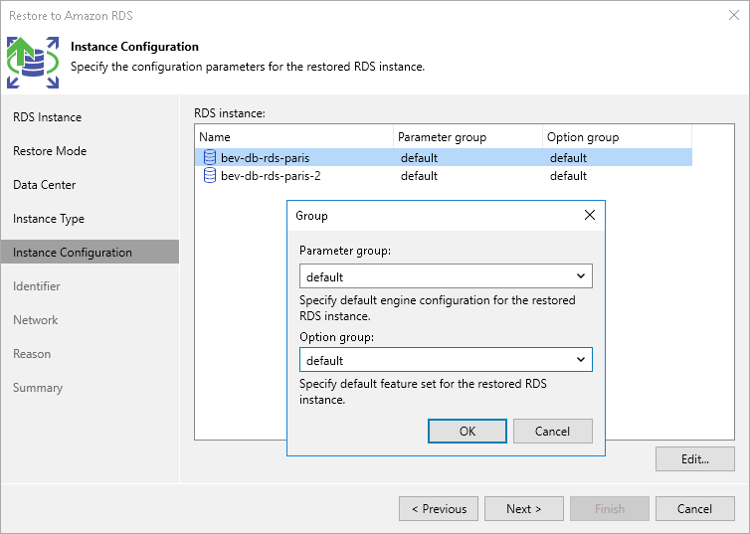Screen dimensions: 750x534
Task: Cancel the restore wizard
Action: pyautogui.click(x=694, y=509)
